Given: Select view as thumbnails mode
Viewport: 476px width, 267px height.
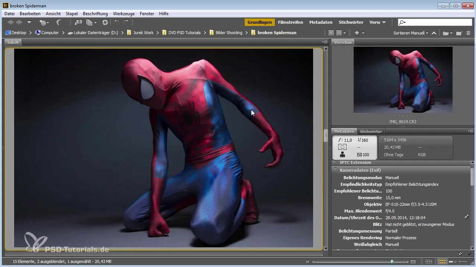Looking at the screenshot, I should (x=443, y=262).
